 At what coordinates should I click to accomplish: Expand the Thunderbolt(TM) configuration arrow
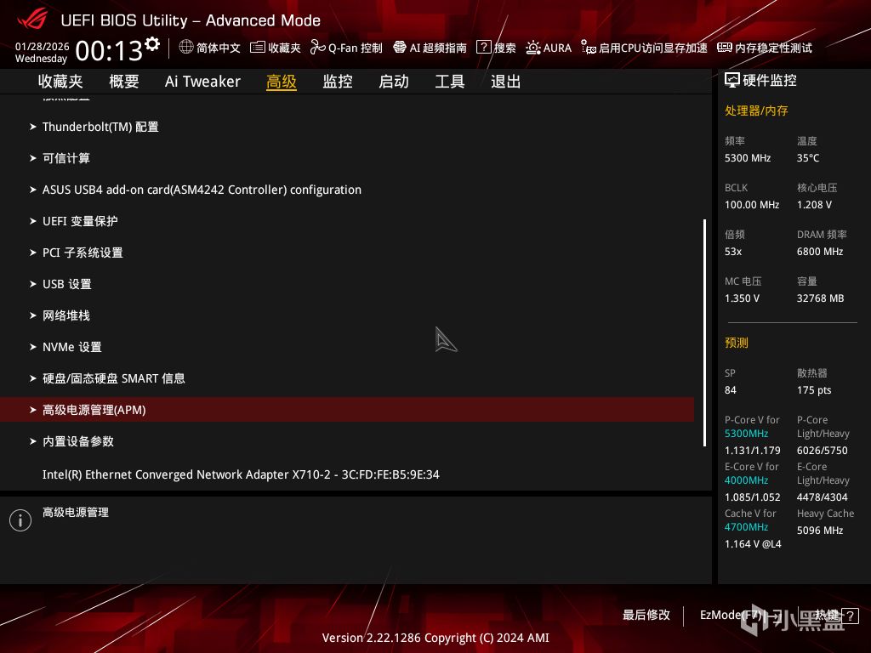(33, 127)
